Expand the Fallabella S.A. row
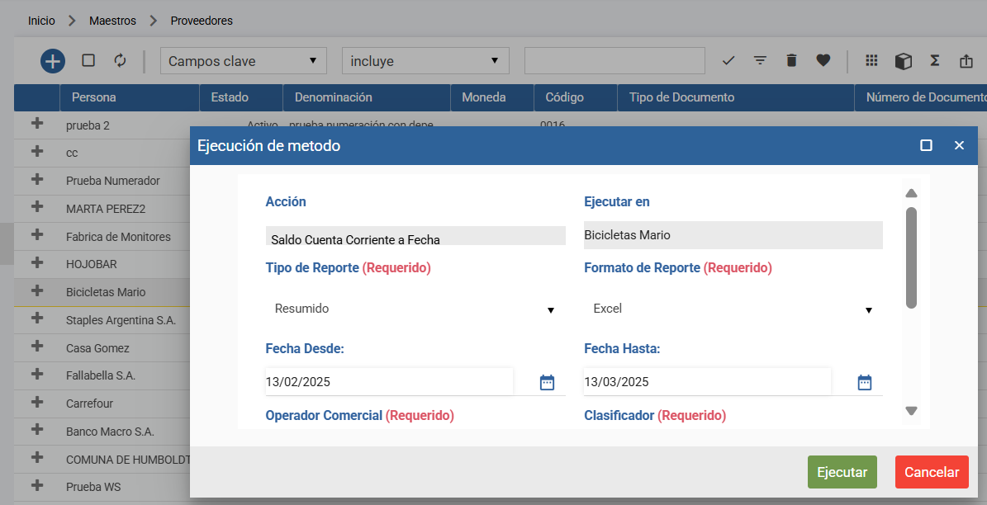Image resolution: width=987 pixels, height=505 pixels. (x=37, y=374)
